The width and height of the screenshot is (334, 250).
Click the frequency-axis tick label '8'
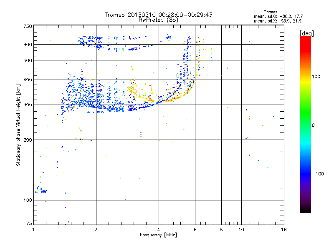[x=221, y=230]
